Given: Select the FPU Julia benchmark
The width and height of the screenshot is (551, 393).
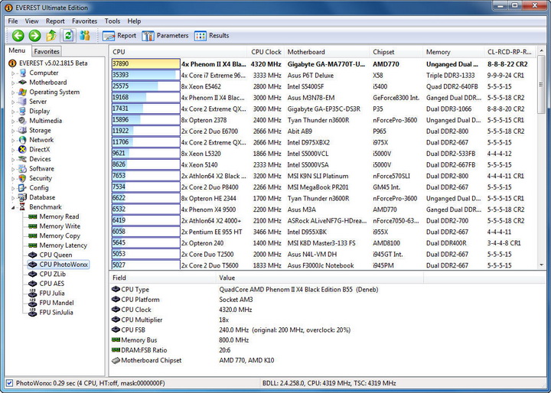Looking at the screenshot, I should [x=52, y=294].
